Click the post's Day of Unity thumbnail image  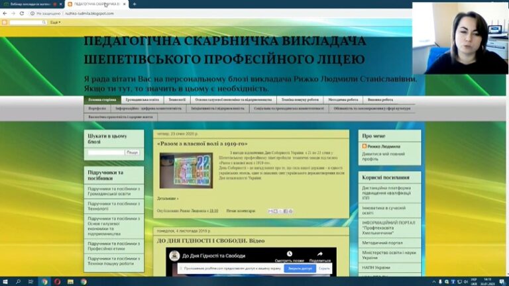186,170
